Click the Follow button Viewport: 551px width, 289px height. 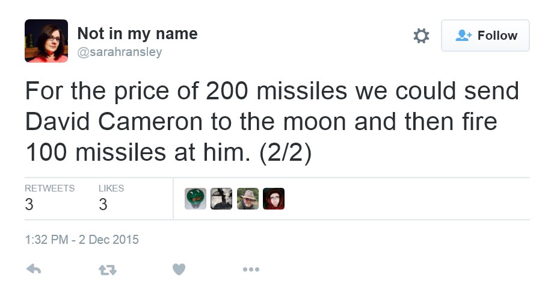pyautogui.click(x=485, y=36)
